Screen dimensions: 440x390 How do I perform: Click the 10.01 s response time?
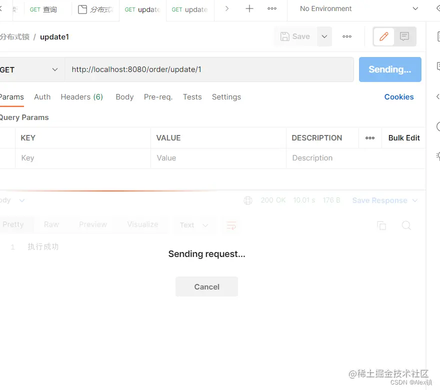304,200
